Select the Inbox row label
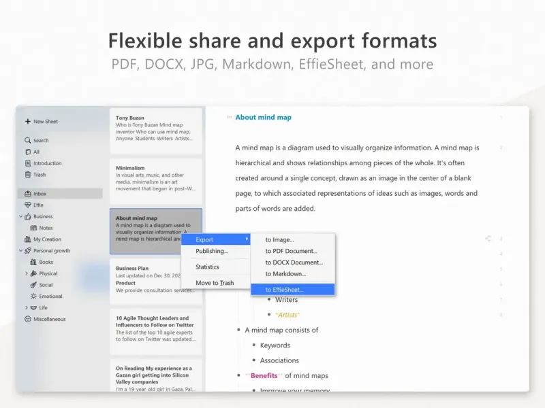 40,194
